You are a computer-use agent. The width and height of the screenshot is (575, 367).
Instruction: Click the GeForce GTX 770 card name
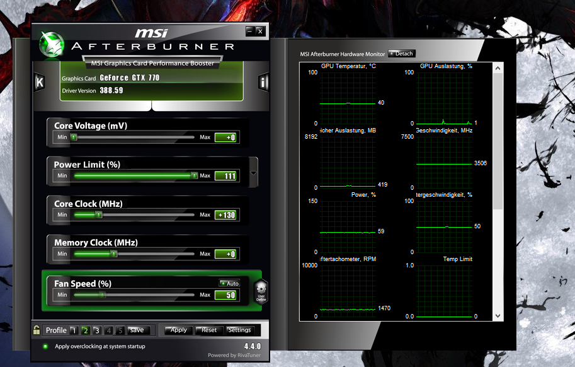(x=130, y=78)
